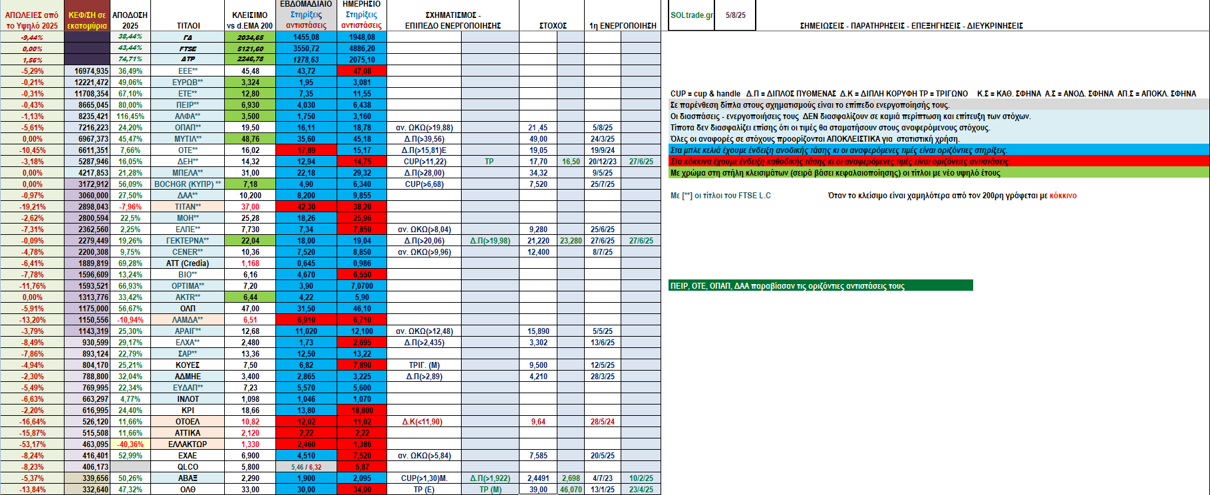The height and width of the screenshot is (495, 1210).
Task: Click the 2034,65 closing value
Action: tap(250, 37)
